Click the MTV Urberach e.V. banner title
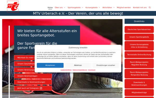 pos(78,13)
